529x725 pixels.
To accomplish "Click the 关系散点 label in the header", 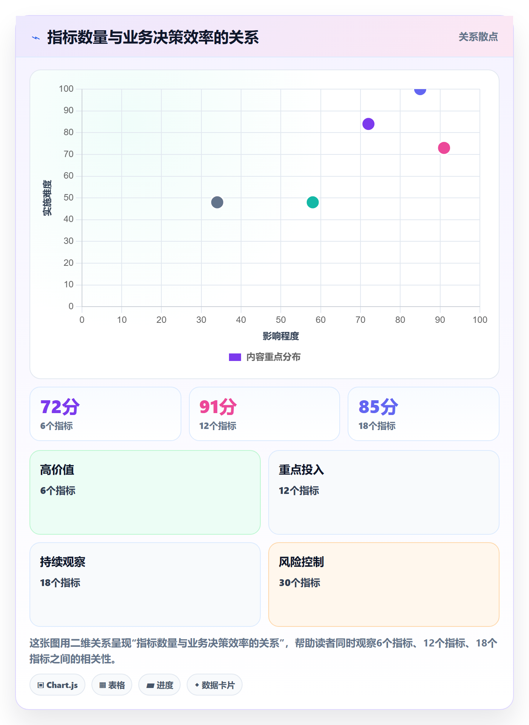I will tap(478, 37).
